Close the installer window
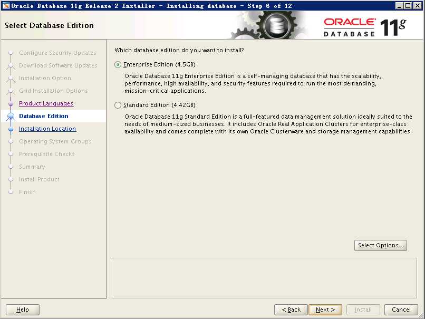 pyautogui.click(x=418, y=6)
